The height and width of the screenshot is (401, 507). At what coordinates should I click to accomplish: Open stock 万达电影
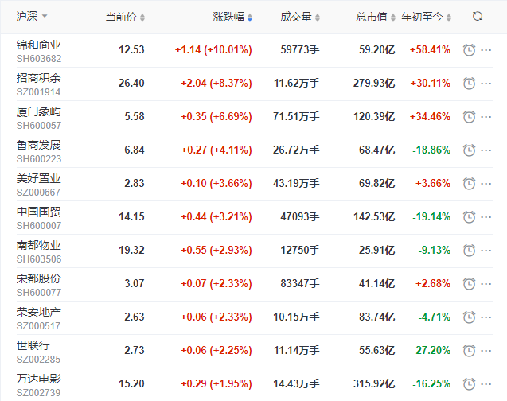38,379
